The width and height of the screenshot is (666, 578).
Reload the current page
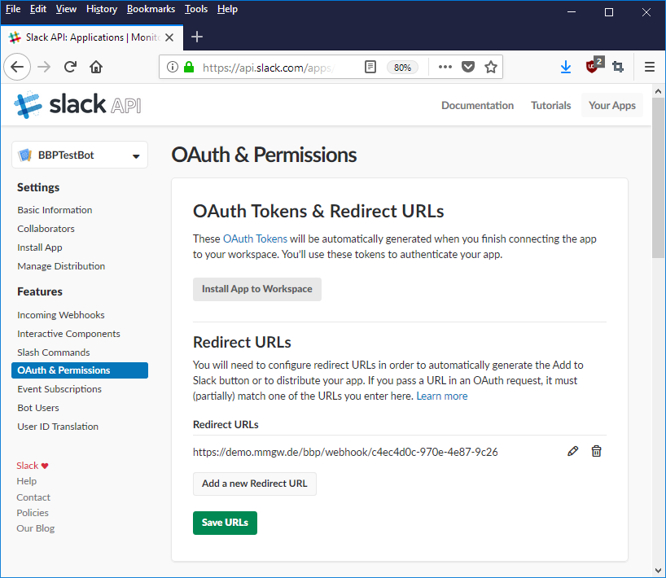click(70, 67)
